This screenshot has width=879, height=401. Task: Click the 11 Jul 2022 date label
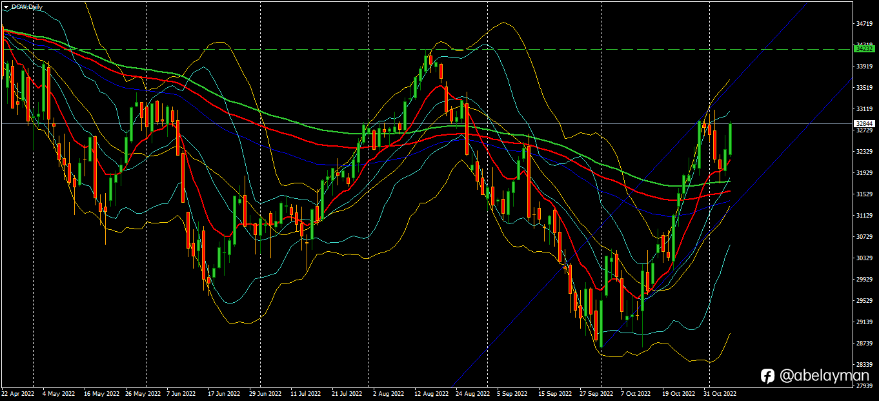coord(306,393)
